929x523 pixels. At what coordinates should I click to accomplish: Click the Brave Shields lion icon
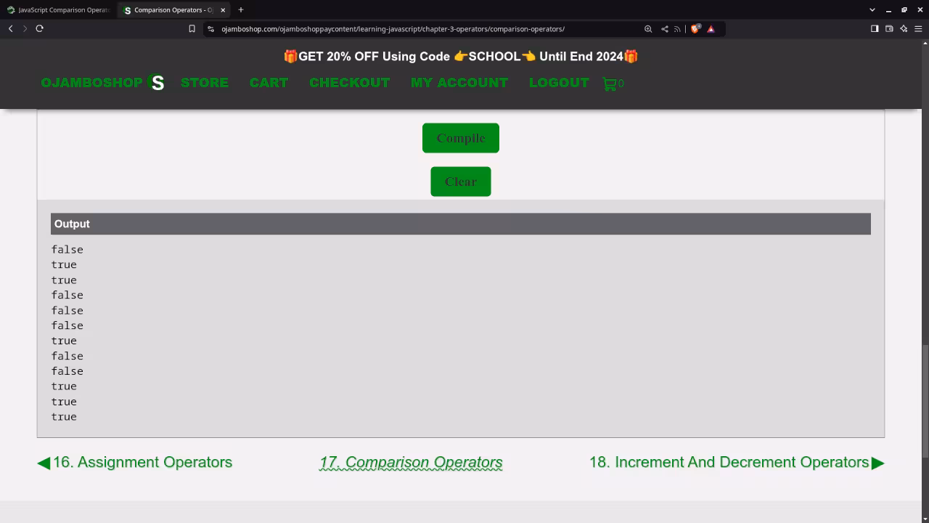[x=695, y=29]
